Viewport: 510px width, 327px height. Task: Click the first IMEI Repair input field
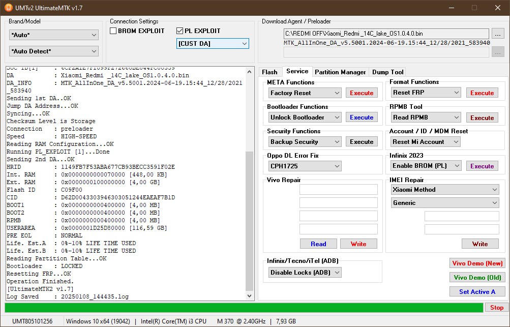462,216
